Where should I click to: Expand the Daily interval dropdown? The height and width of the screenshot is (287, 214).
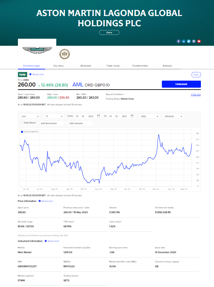pyautogui.click(x=149, y=116)
